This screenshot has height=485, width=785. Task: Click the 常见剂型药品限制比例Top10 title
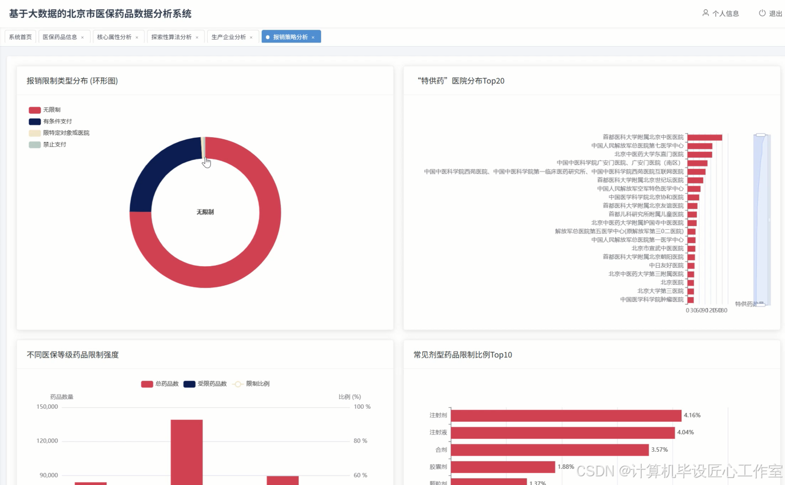click(463, 355)
